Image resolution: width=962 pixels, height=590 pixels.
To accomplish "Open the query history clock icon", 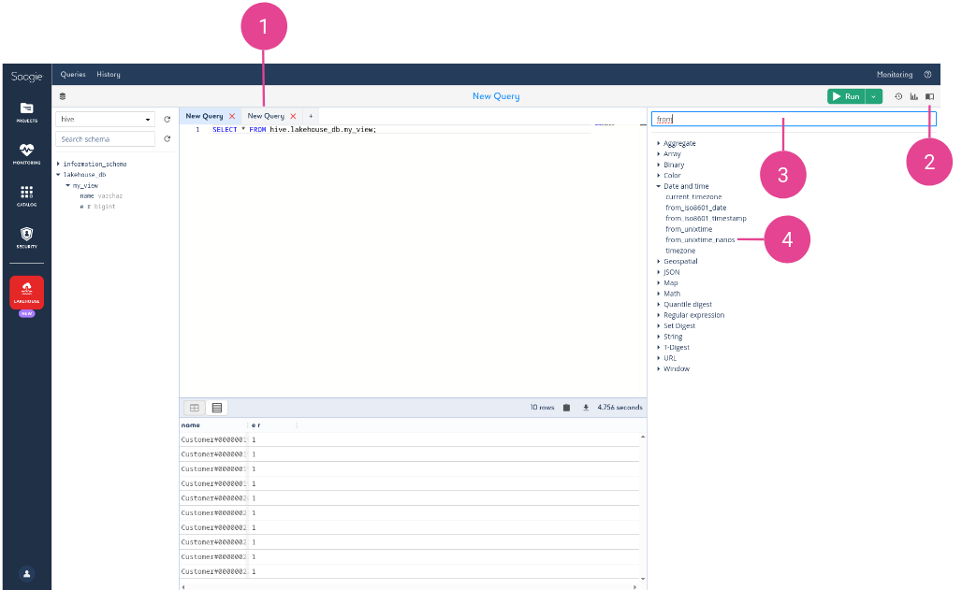I will coord(898,96).
